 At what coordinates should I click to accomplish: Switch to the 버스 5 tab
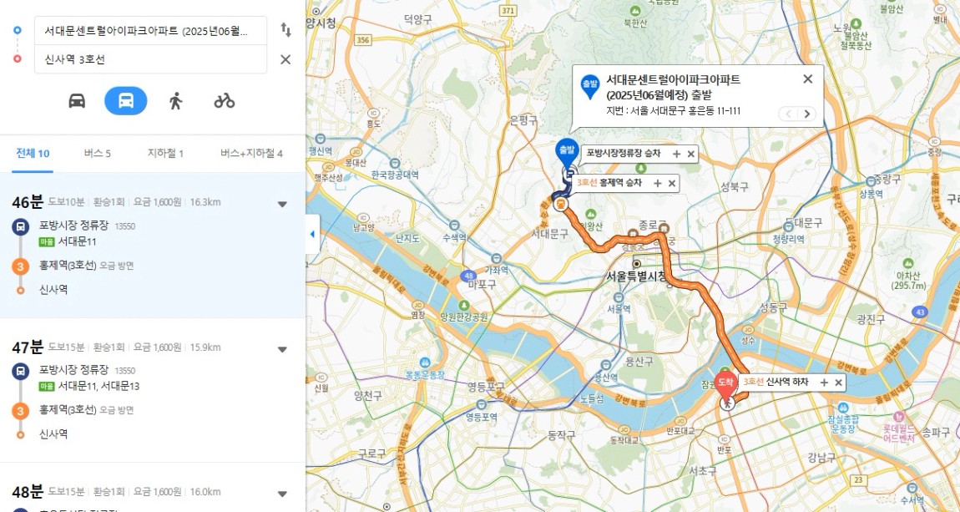coord(98,153)
